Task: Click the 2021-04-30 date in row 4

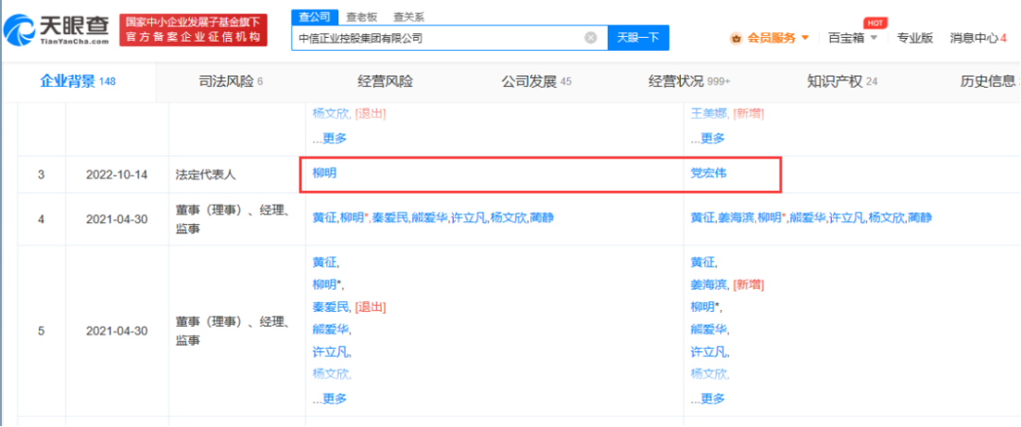Action: (116, 219)
